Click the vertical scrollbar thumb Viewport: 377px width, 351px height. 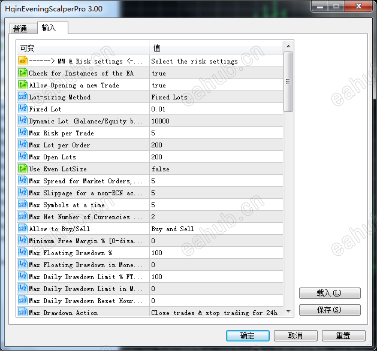[x=288, y=81]
